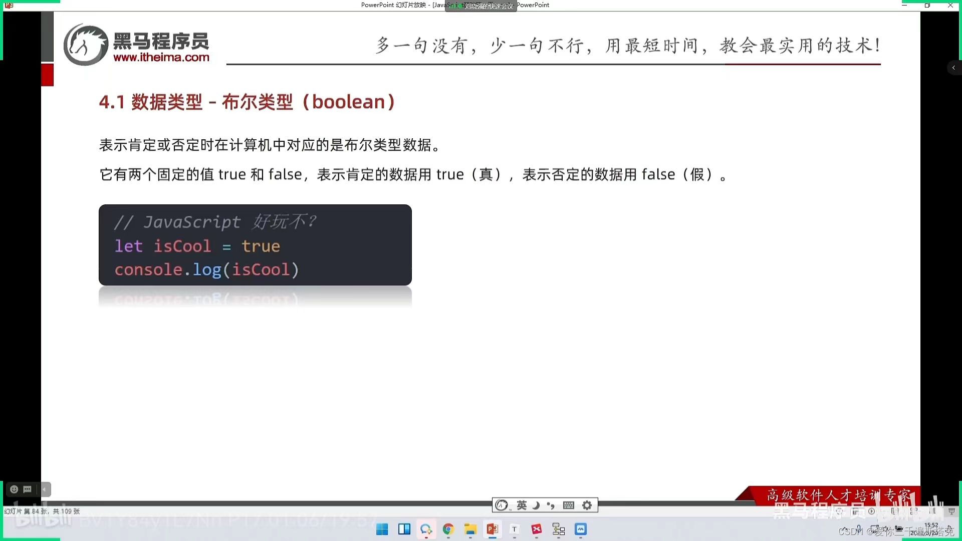Open the XMind taskbar icon

(537, 529)
